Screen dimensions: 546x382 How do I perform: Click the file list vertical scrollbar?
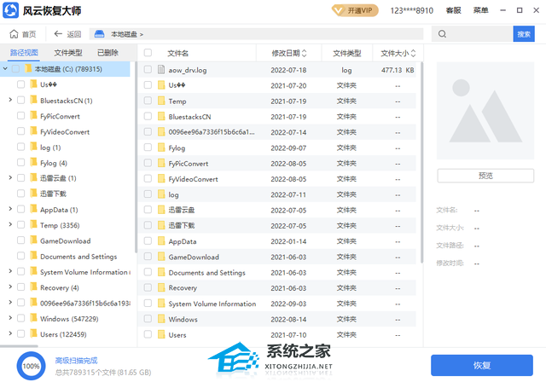421,163
